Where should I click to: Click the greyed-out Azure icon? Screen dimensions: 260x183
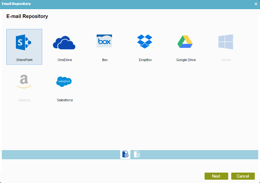(226, 42)
